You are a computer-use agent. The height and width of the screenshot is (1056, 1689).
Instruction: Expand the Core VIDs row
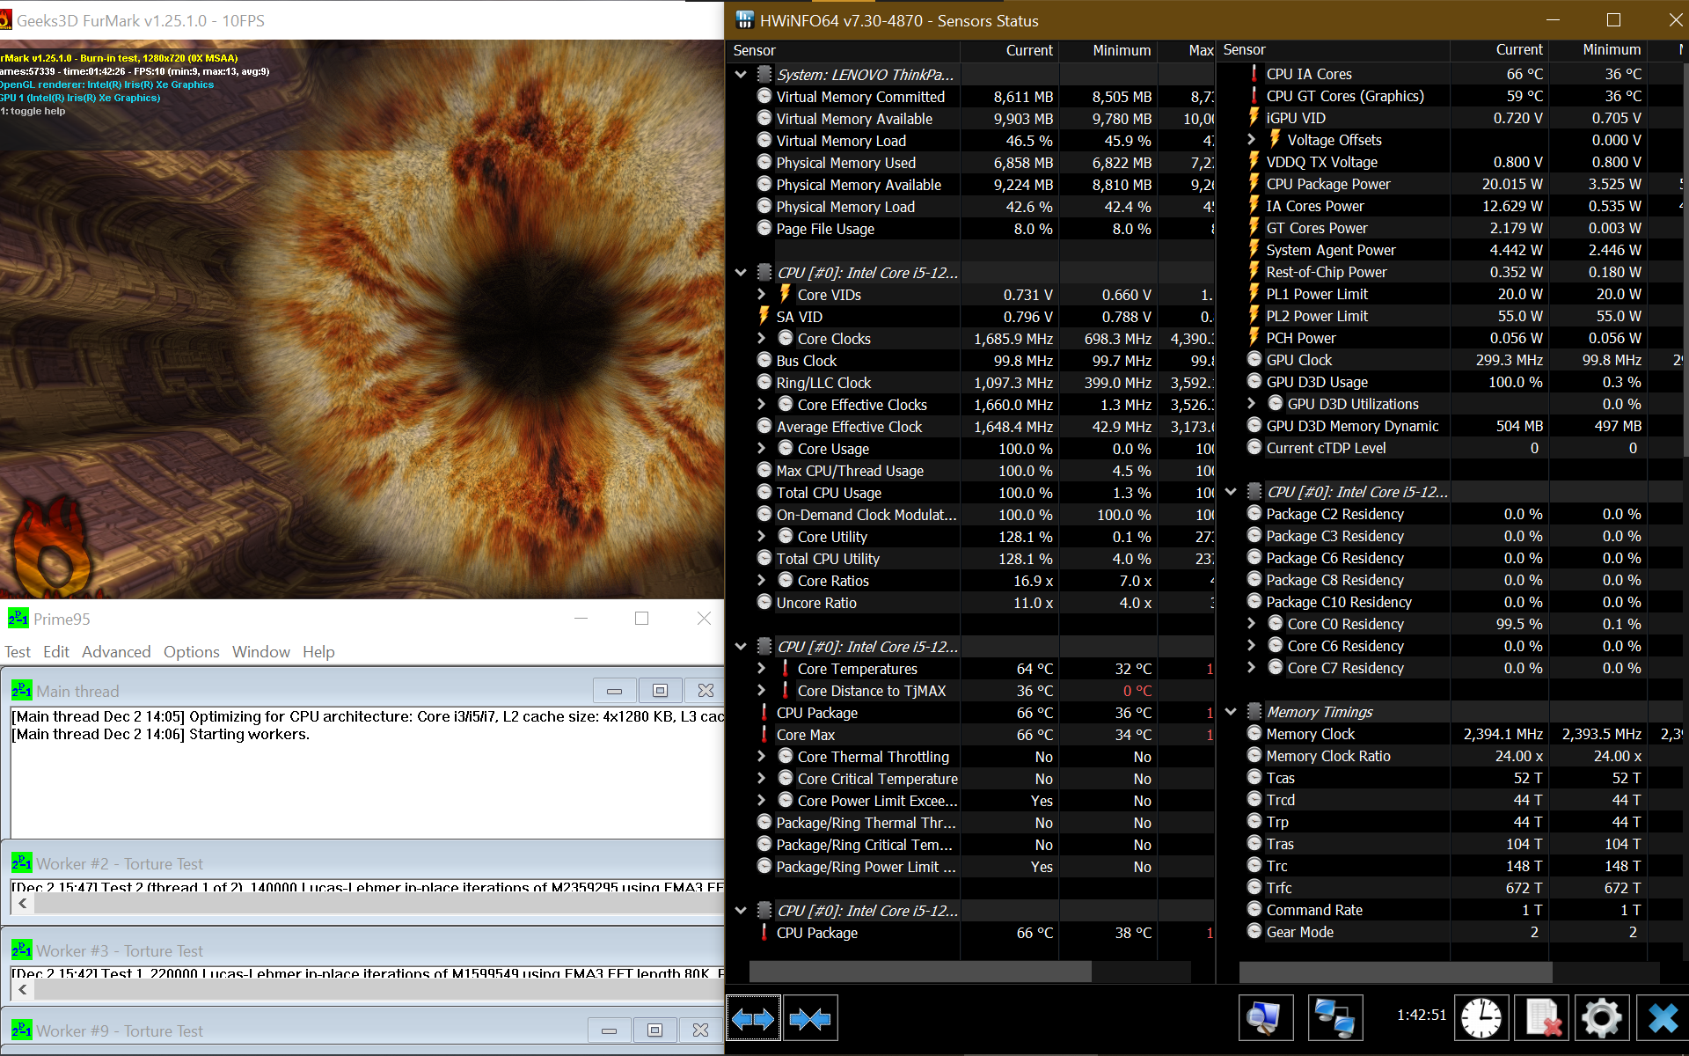[762, 295]
